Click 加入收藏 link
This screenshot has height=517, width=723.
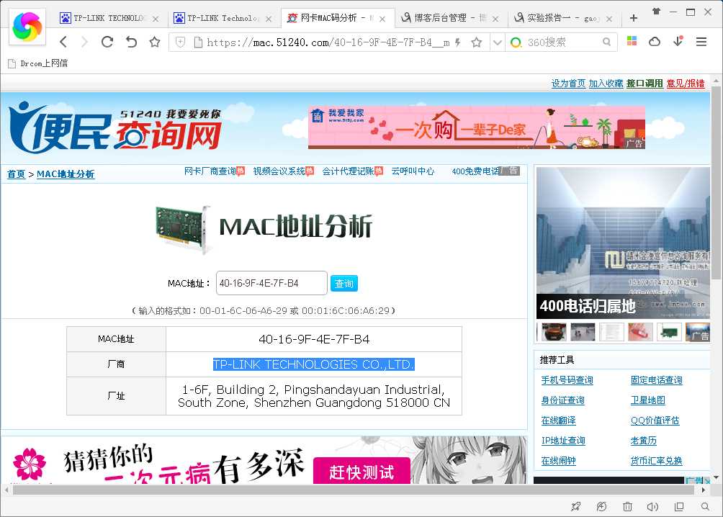(606, 84)
